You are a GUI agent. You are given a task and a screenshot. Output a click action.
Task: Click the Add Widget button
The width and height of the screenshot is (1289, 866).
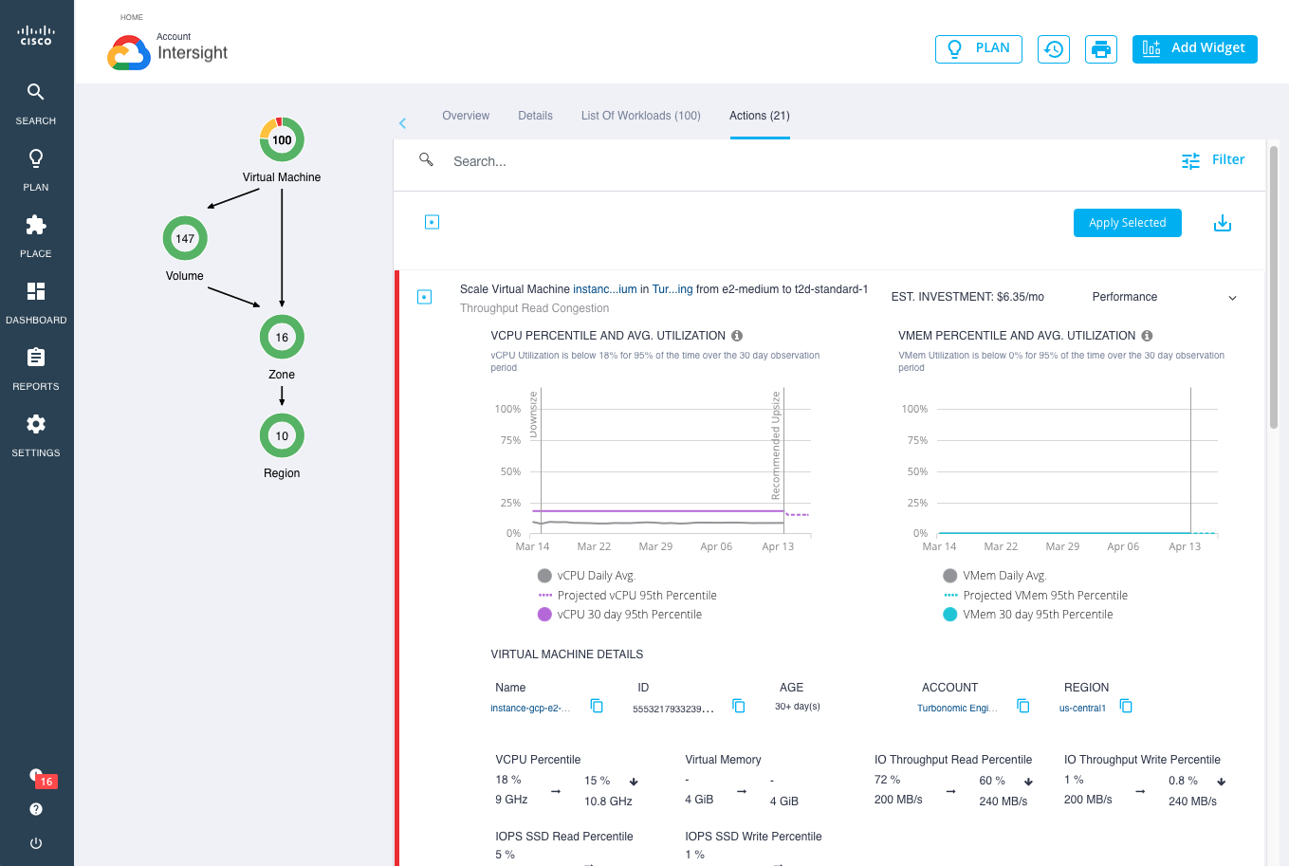pos(1194,49)
